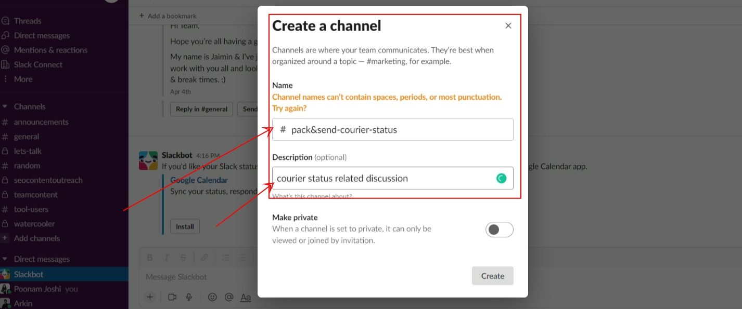Toggle the Make private switch

click(x=500, y=230)
